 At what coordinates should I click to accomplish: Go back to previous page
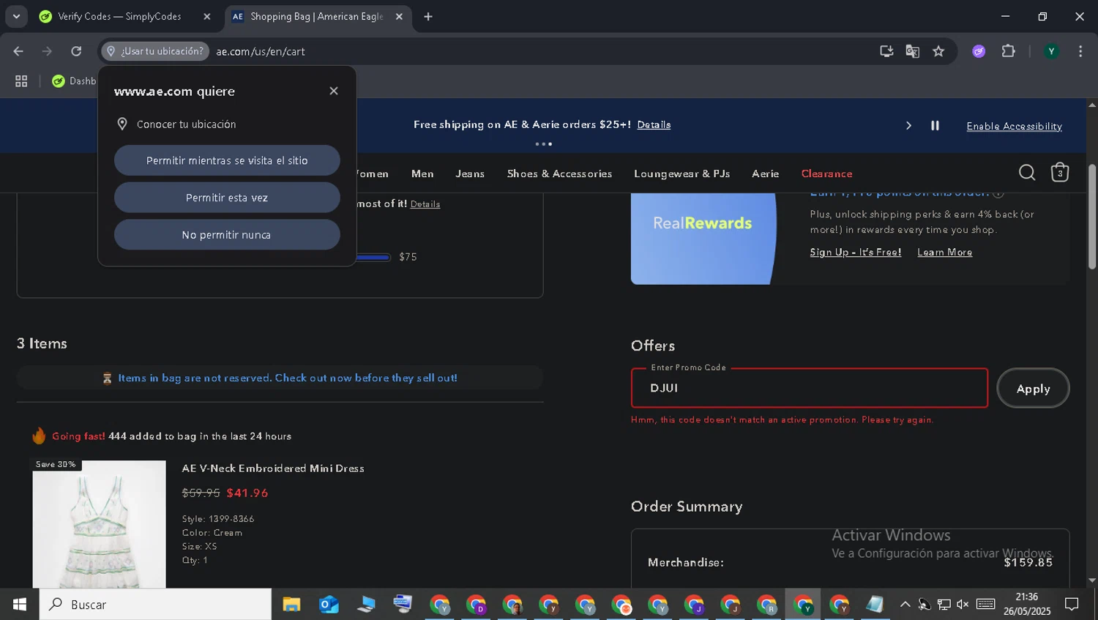coord(18,51)
